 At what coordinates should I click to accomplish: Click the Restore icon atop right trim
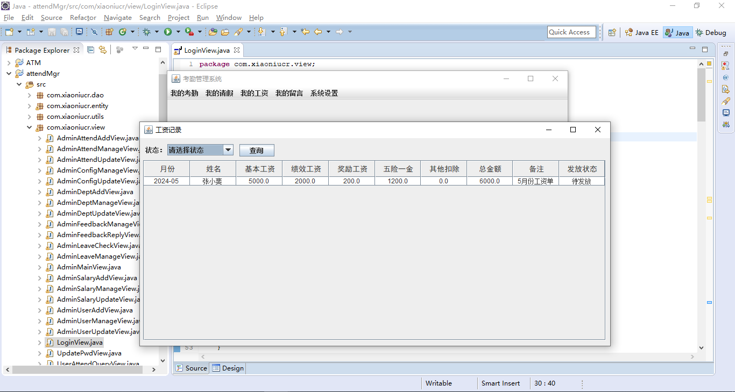726,54
